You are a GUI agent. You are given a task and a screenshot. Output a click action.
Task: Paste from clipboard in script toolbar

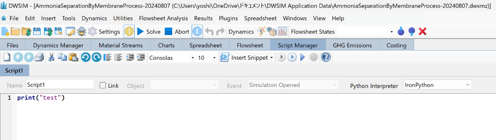(x=73, y=57)
